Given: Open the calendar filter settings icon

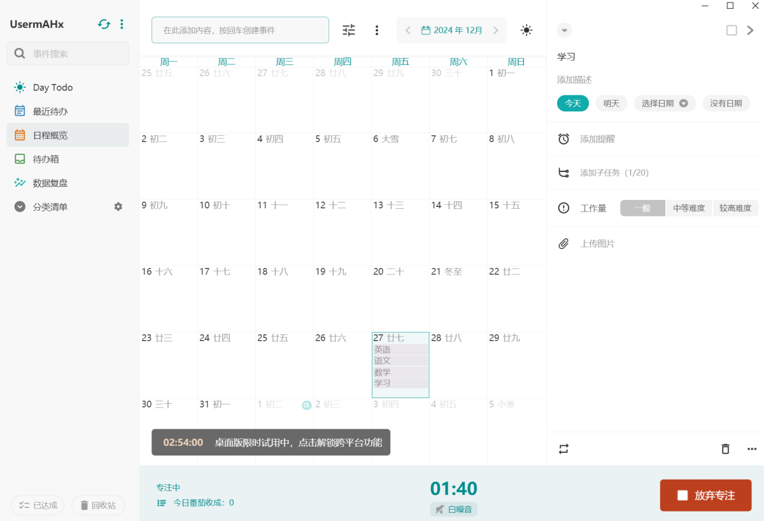Looking at the screenshot, I should tap(349, 30).
